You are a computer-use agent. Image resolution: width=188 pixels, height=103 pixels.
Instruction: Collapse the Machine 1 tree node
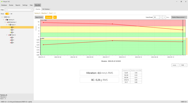pyautogui.click(x=5, y=22)
